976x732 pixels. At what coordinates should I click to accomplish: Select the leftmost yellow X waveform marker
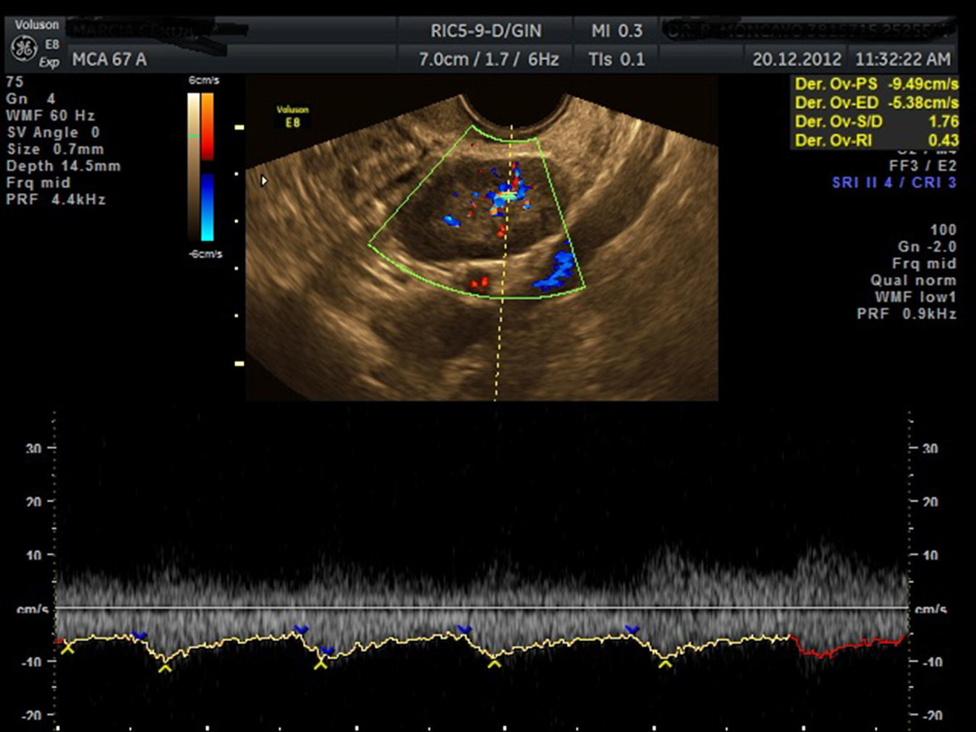(x=67, y=648)
